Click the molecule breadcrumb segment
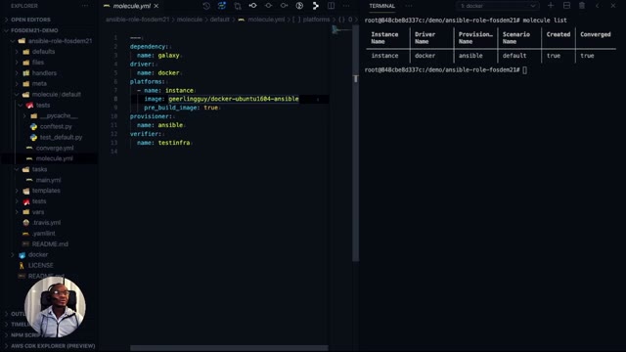 (189, 20)
